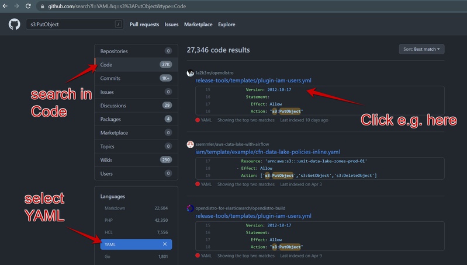467x265 pixels.
Task: Focus the s3:PutObject search field
Action: (x=74, y=25)
